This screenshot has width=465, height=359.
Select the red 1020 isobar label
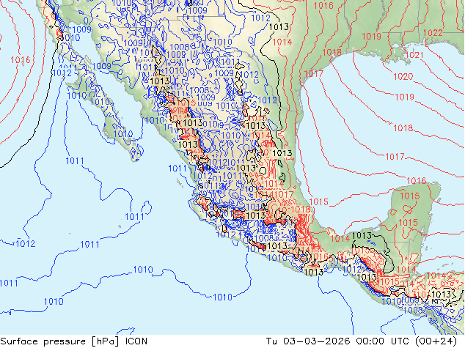click(x=403, y=76)
